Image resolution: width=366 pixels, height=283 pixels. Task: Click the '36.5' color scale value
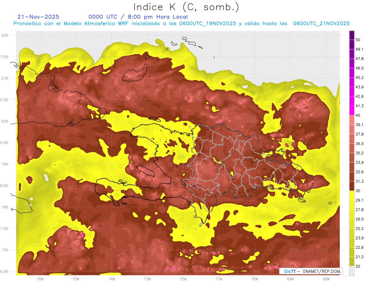tap(360, 143)
